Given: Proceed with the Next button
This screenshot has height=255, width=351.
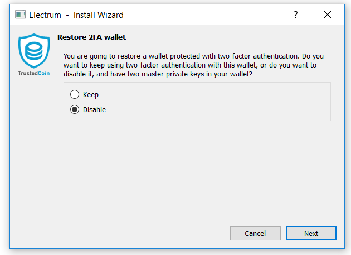Looking at the screenshot, I should (x=311, y=233).
